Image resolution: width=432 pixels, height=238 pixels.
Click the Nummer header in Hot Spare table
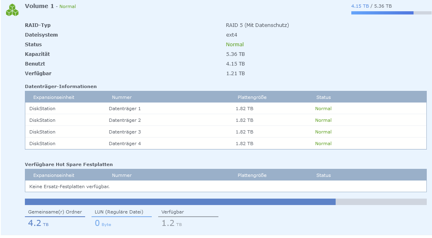[122, 175]
